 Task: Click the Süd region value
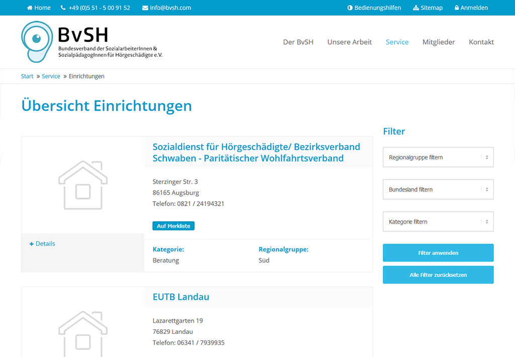264,260
